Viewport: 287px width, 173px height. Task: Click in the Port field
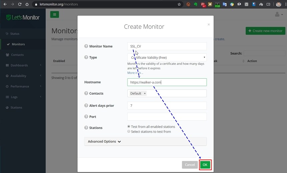(167, 117)
